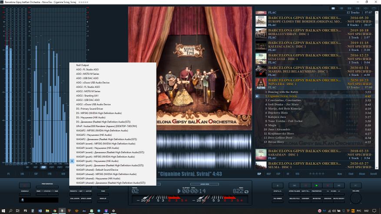The width and height of the screenshot is (381, 214).
Task: Open Windows Start menu
Action: (3, 211)
